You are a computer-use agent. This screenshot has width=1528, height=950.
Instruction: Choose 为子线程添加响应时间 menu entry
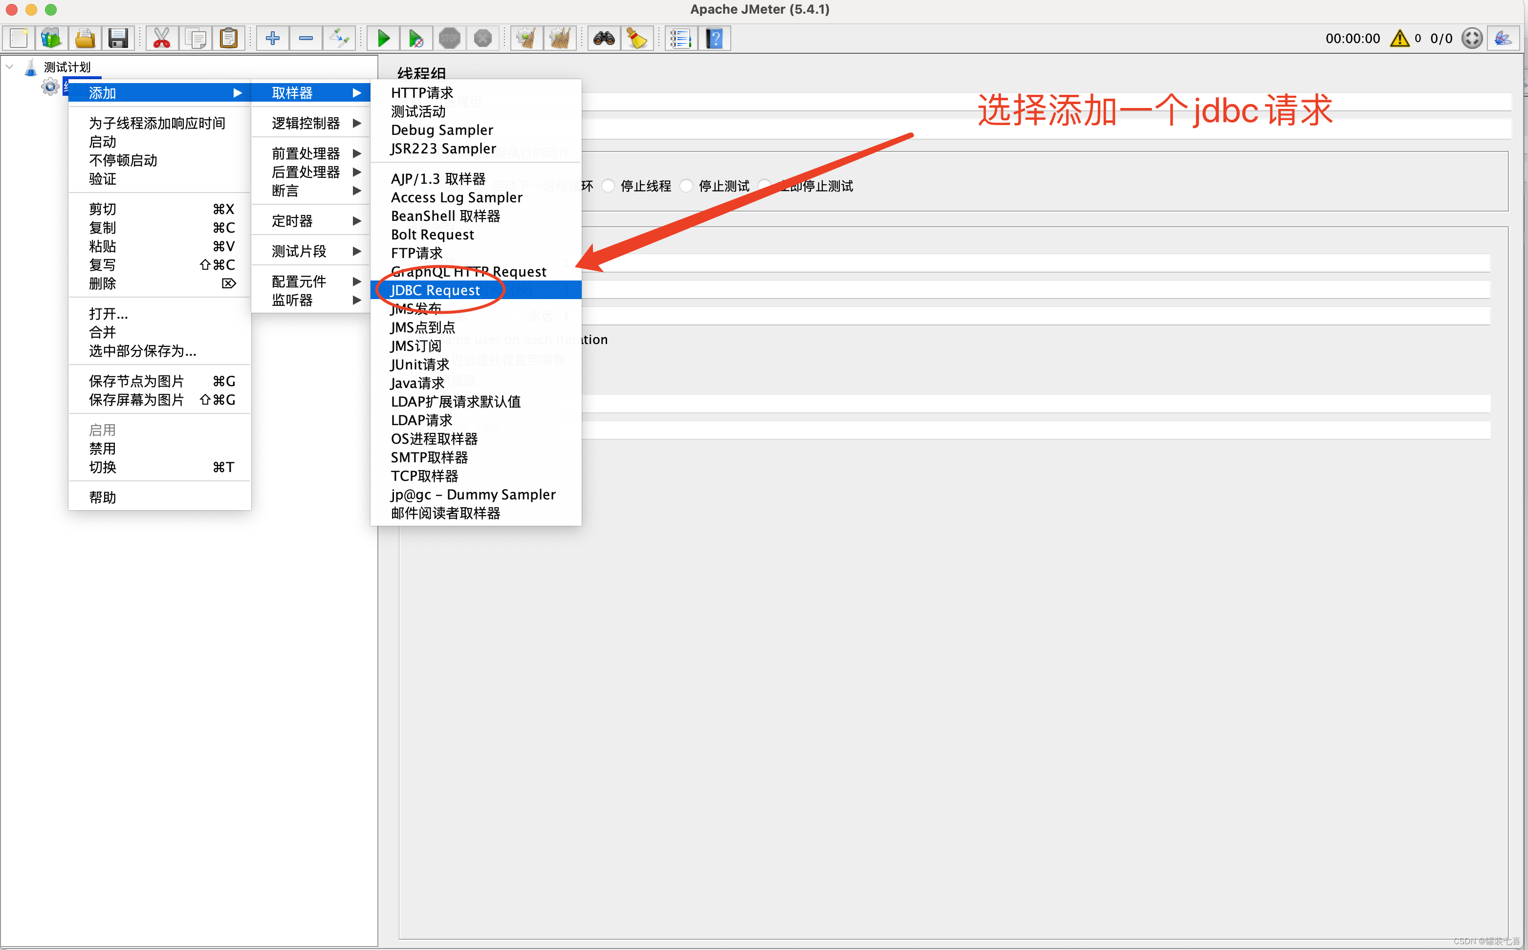click(159, 123)
